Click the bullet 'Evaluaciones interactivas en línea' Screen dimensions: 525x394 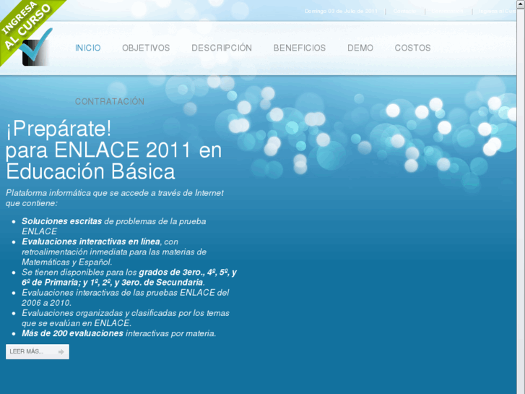[91, 241]
